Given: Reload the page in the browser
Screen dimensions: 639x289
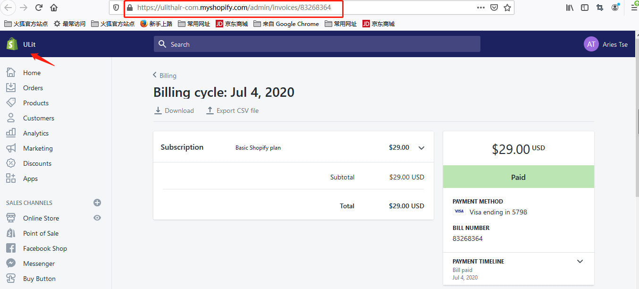Looking at the screenshot, I should 39,8.
